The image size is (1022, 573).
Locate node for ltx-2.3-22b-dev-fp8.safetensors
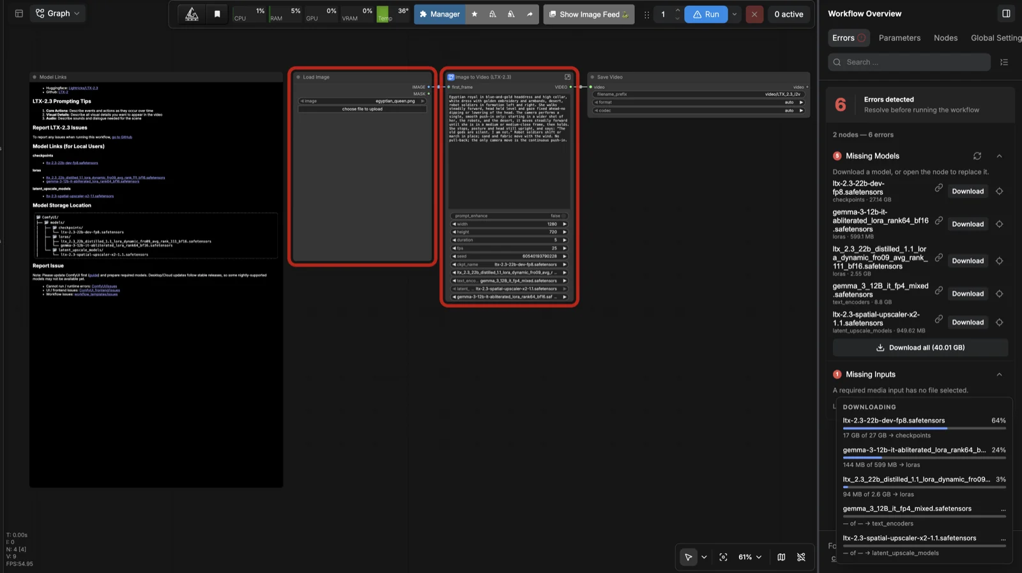tap(1000, 191)
